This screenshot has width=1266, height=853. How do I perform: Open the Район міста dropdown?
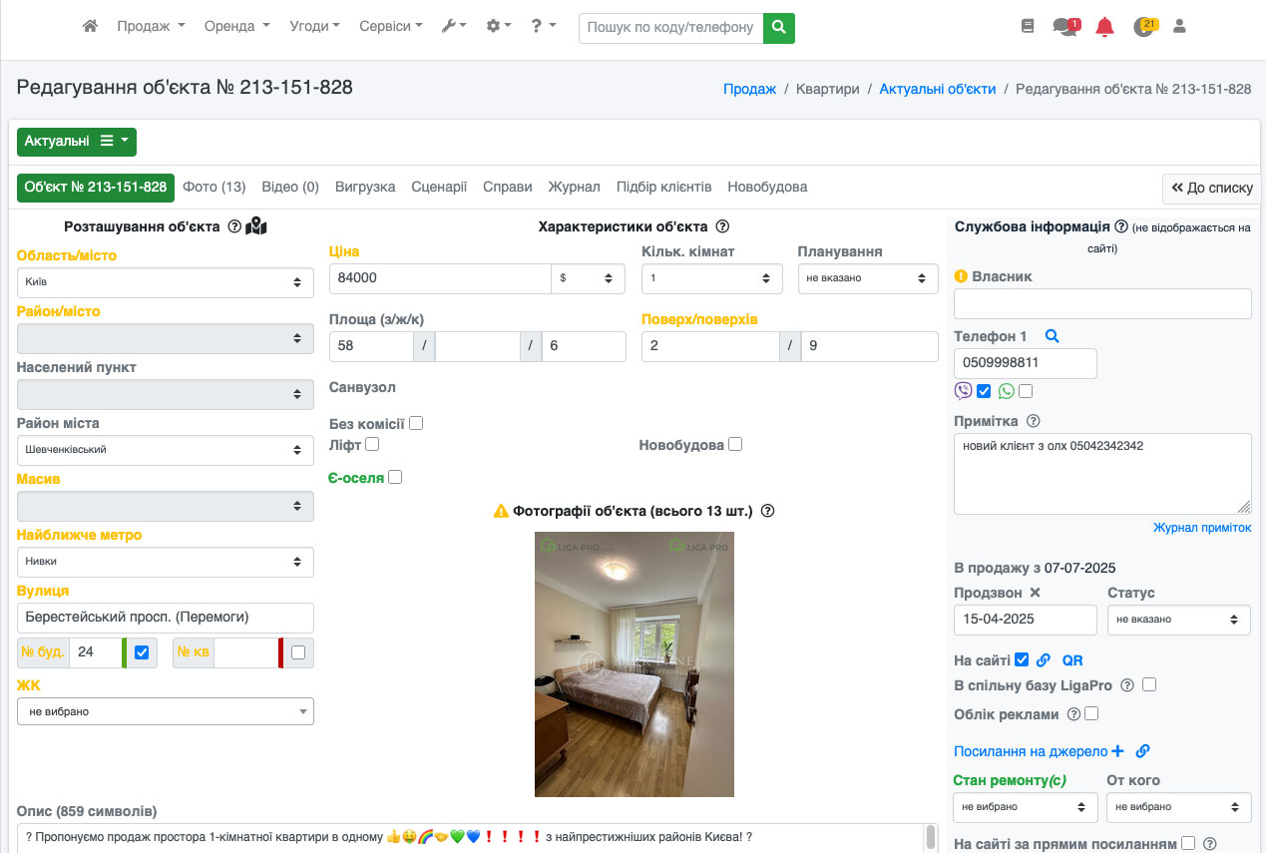tap(165, 450)
